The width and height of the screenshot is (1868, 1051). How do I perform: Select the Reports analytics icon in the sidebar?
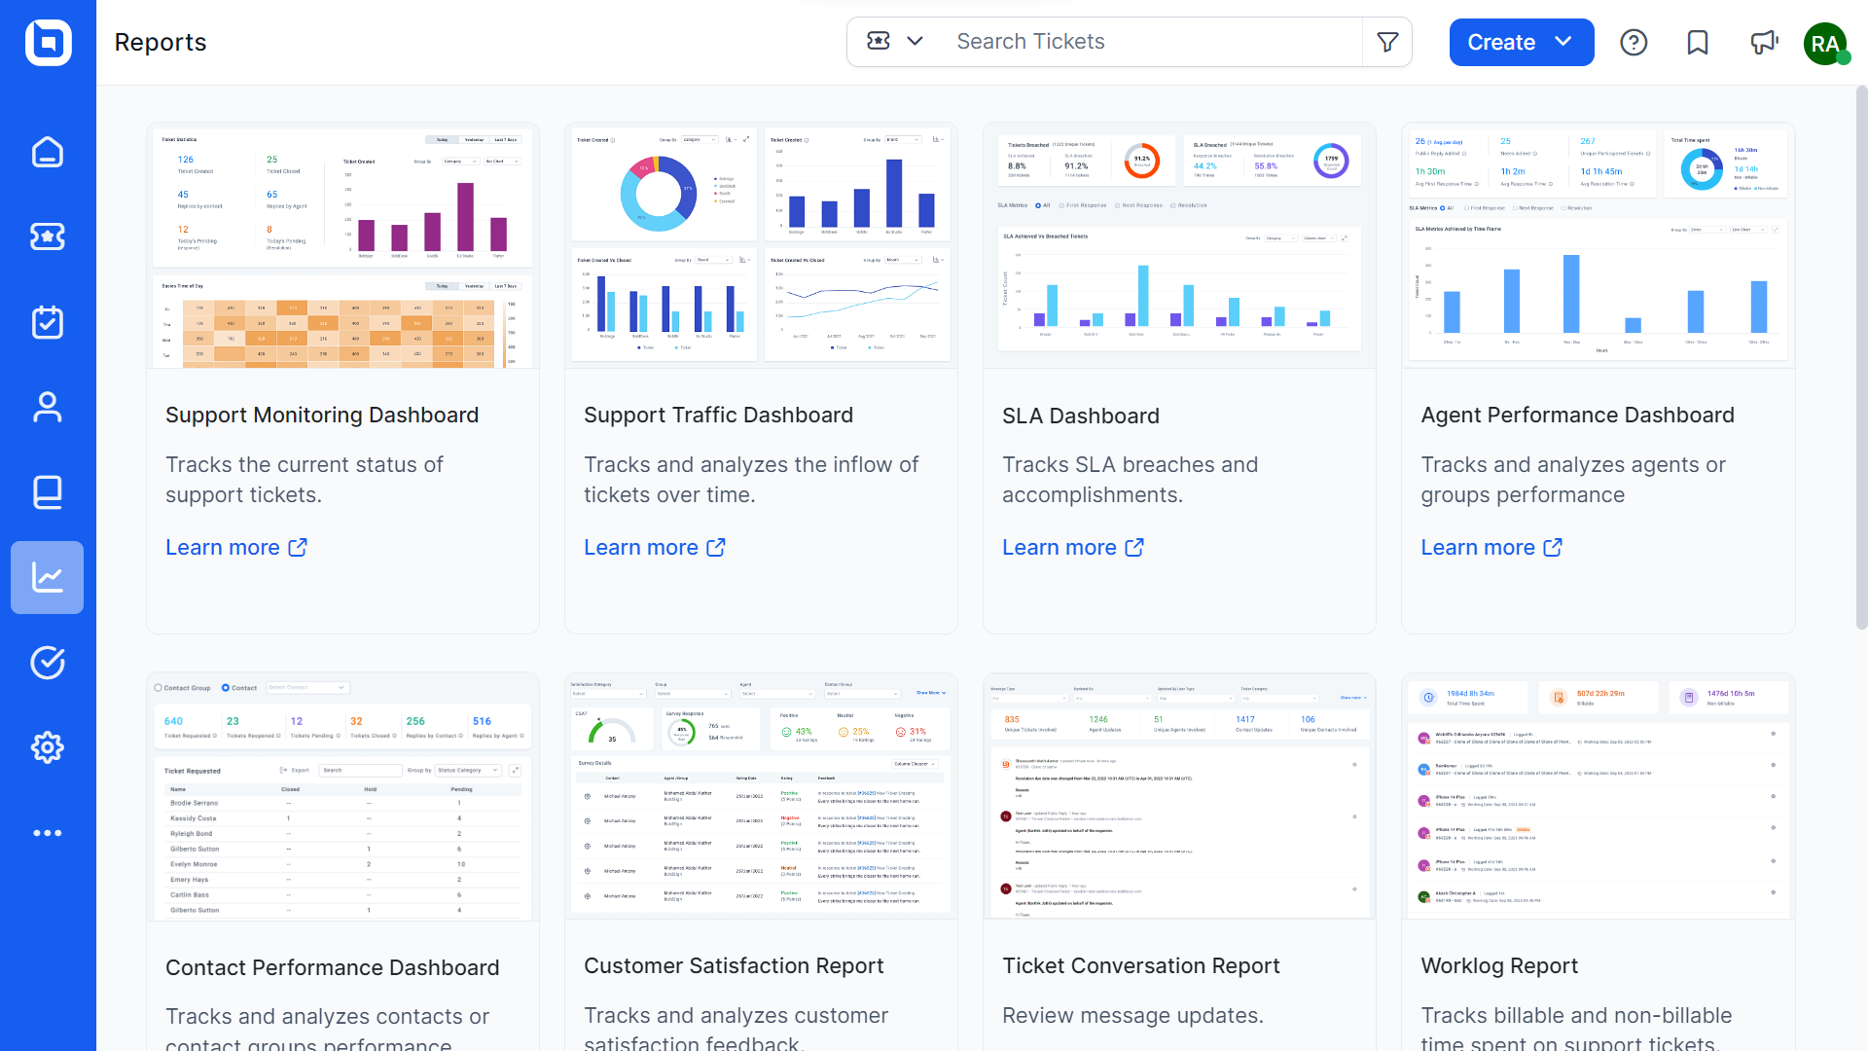47,577
